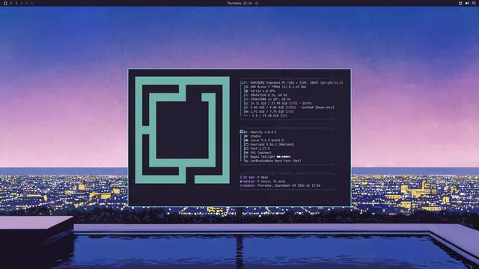The width and height of the screenshot is (479, 269).
Task: Click the kernel icon beside Linux 7.1.9-arch1-2
Action: click(246, 140)
